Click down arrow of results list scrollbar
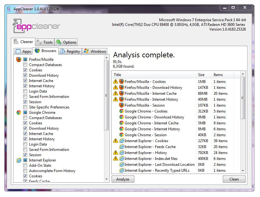Image resolution: width=260 pixels, height=197 pixels. point(243,171)
